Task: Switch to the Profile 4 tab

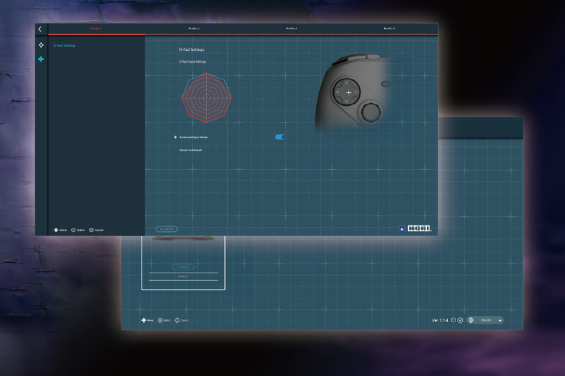Action: coord(389,28)
